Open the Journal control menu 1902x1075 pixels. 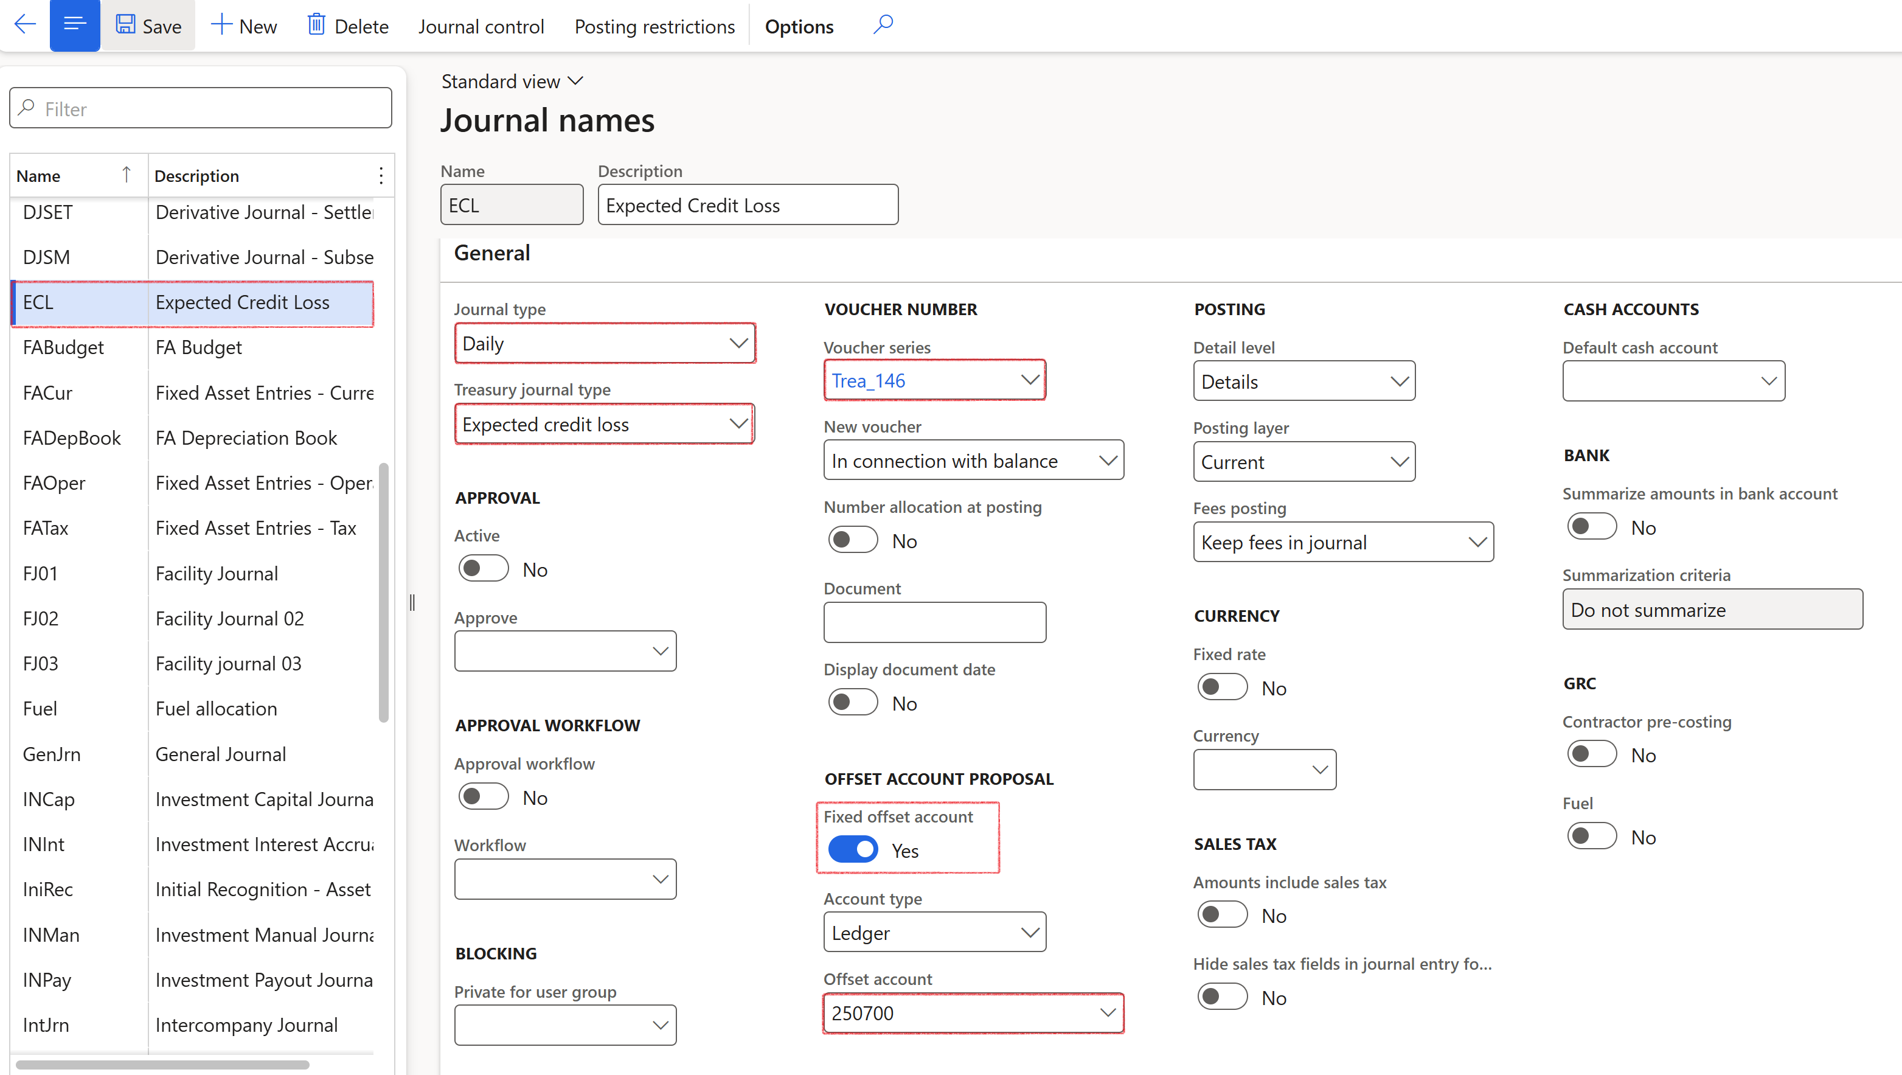[481, 27]
